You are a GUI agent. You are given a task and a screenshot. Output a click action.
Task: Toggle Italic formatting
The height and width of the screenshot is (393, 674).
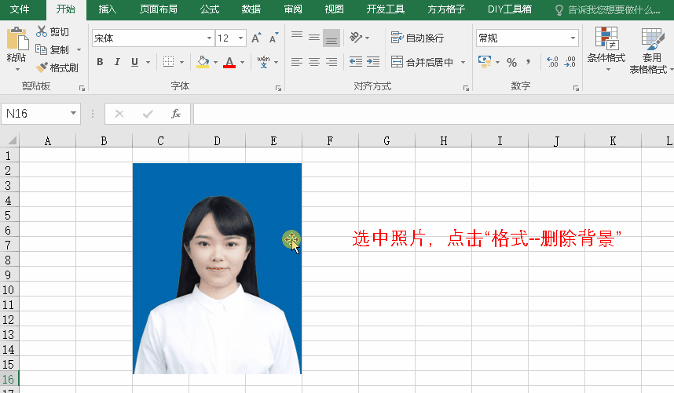117,62
